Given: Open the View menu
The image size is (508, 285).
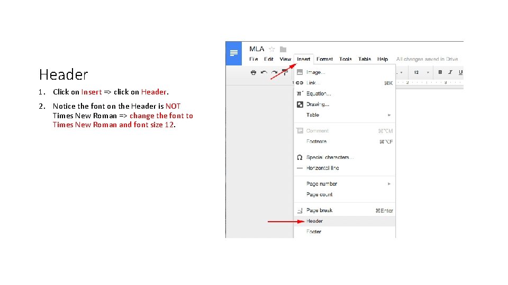Looking at the screenshot, I should 285,59.
